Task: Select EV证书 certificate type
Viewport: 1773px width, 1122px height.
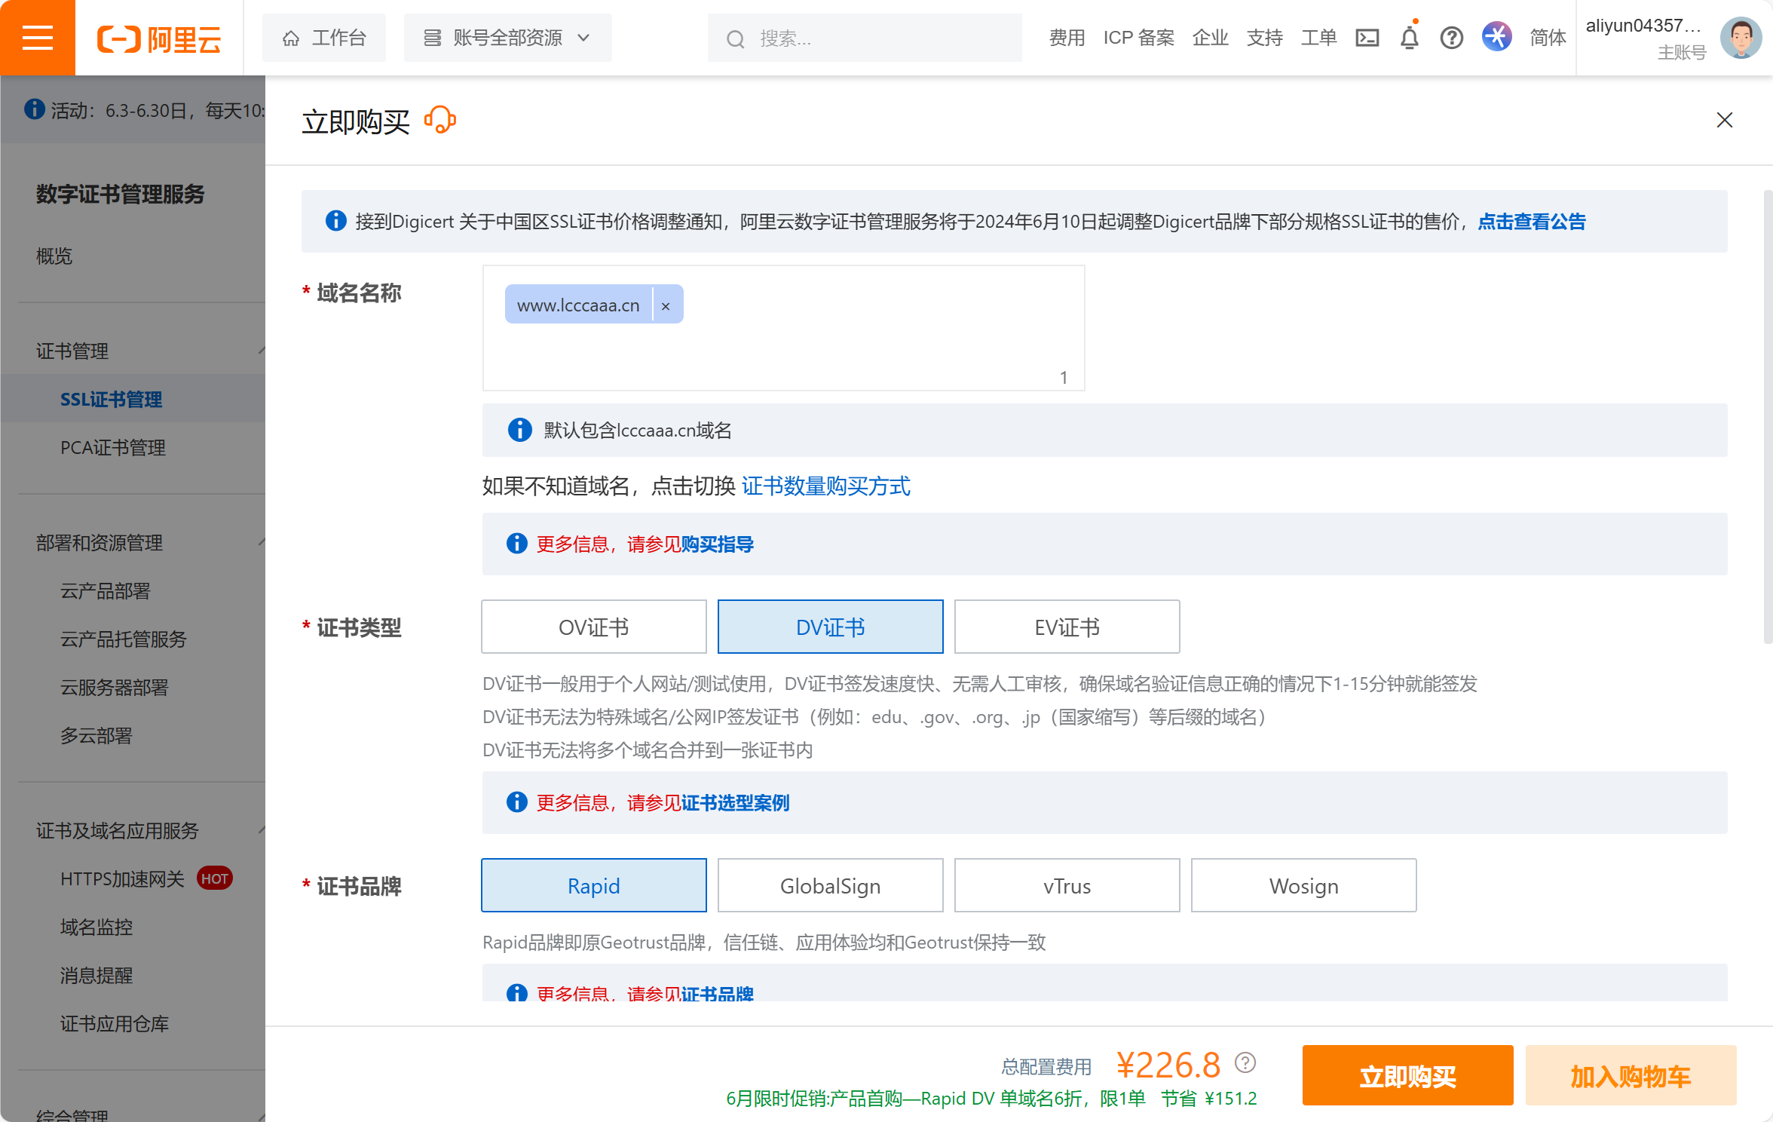Action: point(1067,627)
